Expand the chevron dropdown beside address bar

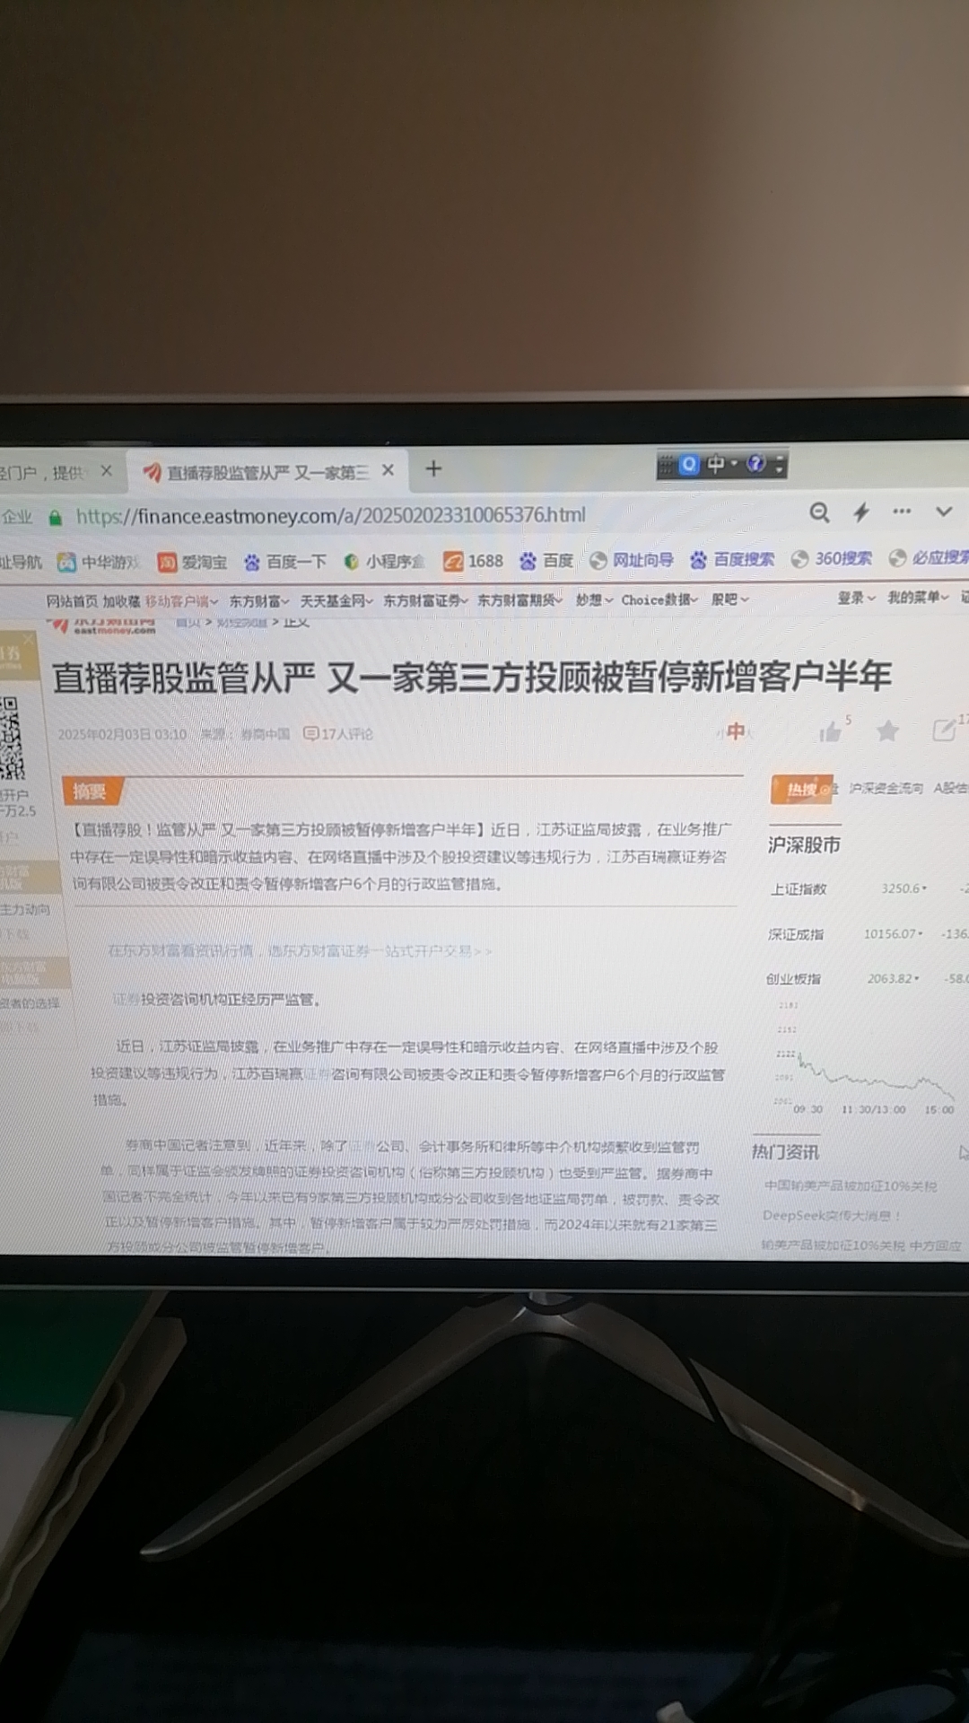944,512
